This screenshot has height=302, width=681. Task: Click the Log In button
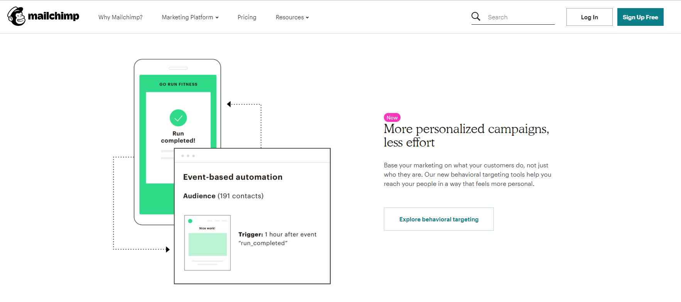coord(589,17)
